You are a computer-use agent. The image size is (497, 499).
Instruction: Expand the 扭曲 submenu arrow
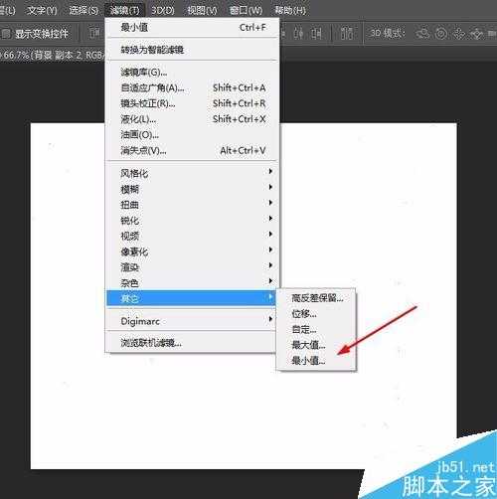(270, 203)
